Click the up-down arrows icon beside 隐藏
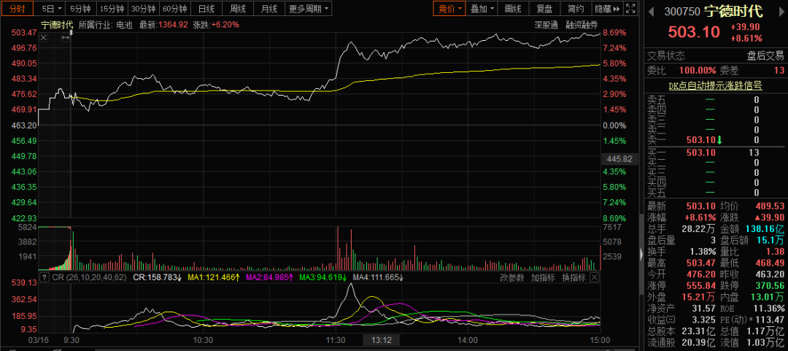This screenshot has height=351, width=788. [630, 9]
